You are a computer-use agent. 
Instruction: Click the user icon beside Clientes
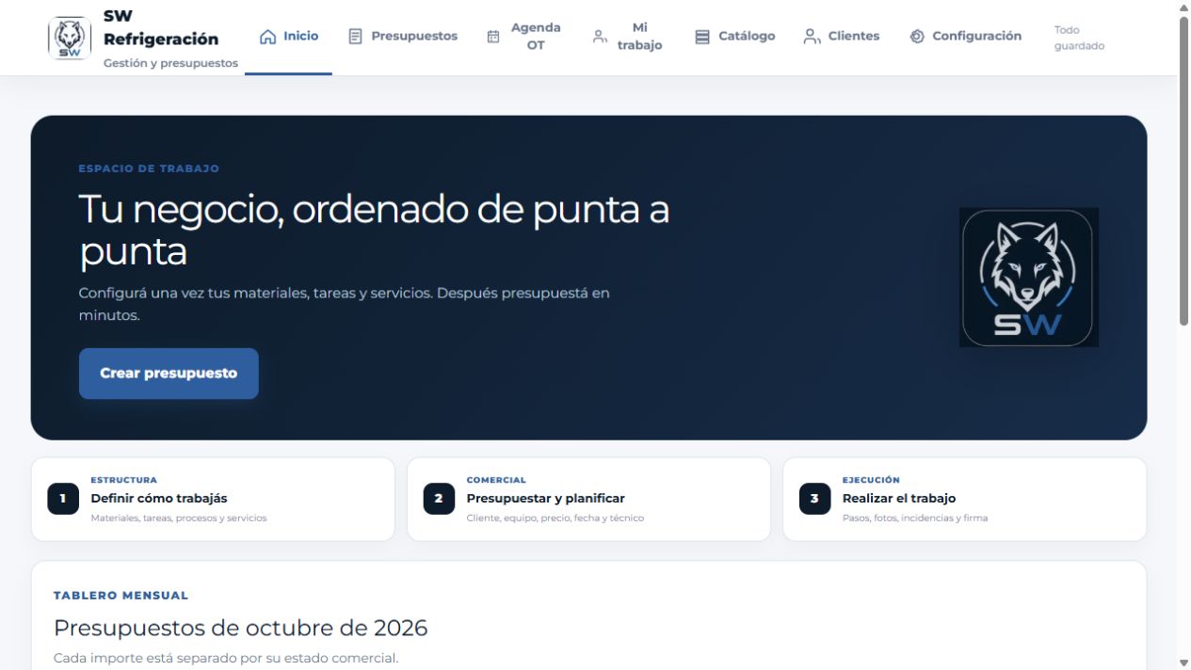coord(812,37)
